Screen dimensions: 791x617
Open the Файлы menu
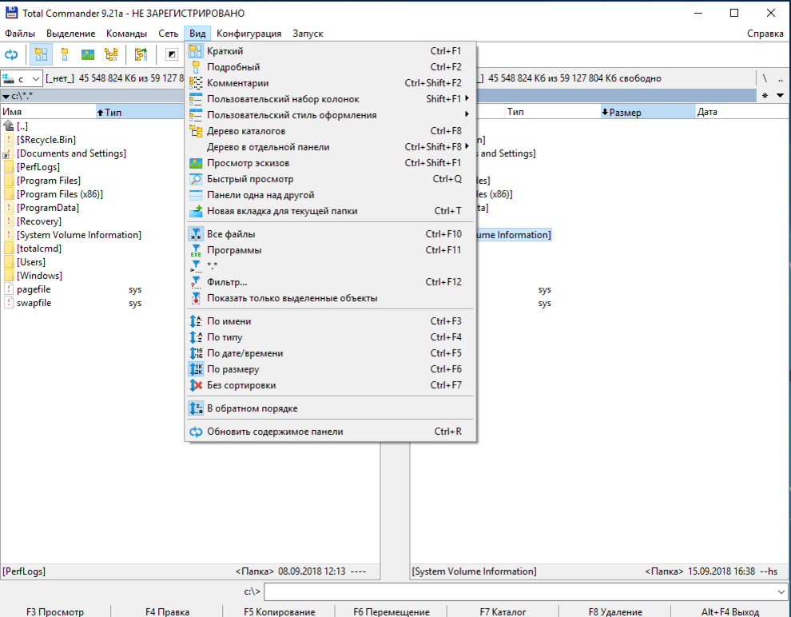[x=20, y=34]
